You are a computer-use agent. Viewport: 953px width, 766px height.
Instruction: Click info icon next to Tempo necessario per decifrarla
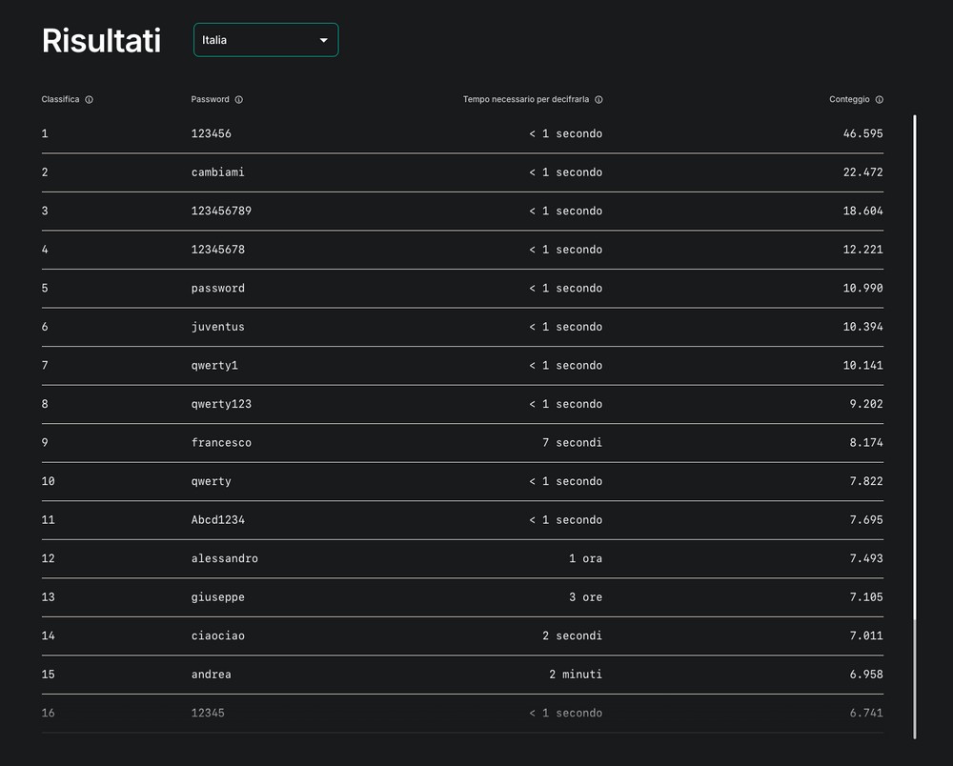click(x=598, y=100)
